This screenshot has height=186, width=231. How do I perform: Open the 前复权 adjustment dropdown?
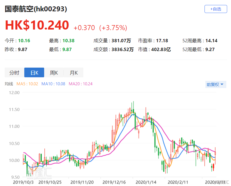pos(216,84)
